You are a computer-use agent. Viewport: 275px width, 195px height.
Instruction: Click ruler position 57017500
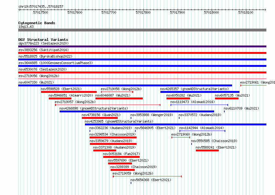[x=41, y=12]
